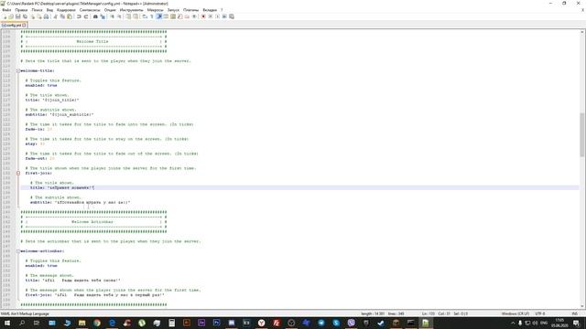
Task: Collapse the first-join fold marker
Action: [x=18, y=173]
